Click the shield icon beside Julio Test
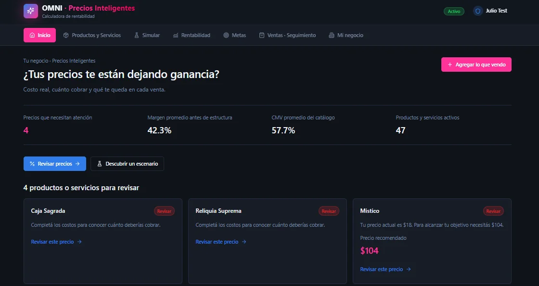 coord(478,11)
